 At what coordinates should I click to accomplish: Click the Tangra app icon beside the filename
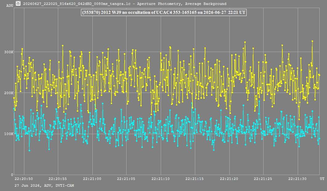[18, 3]
